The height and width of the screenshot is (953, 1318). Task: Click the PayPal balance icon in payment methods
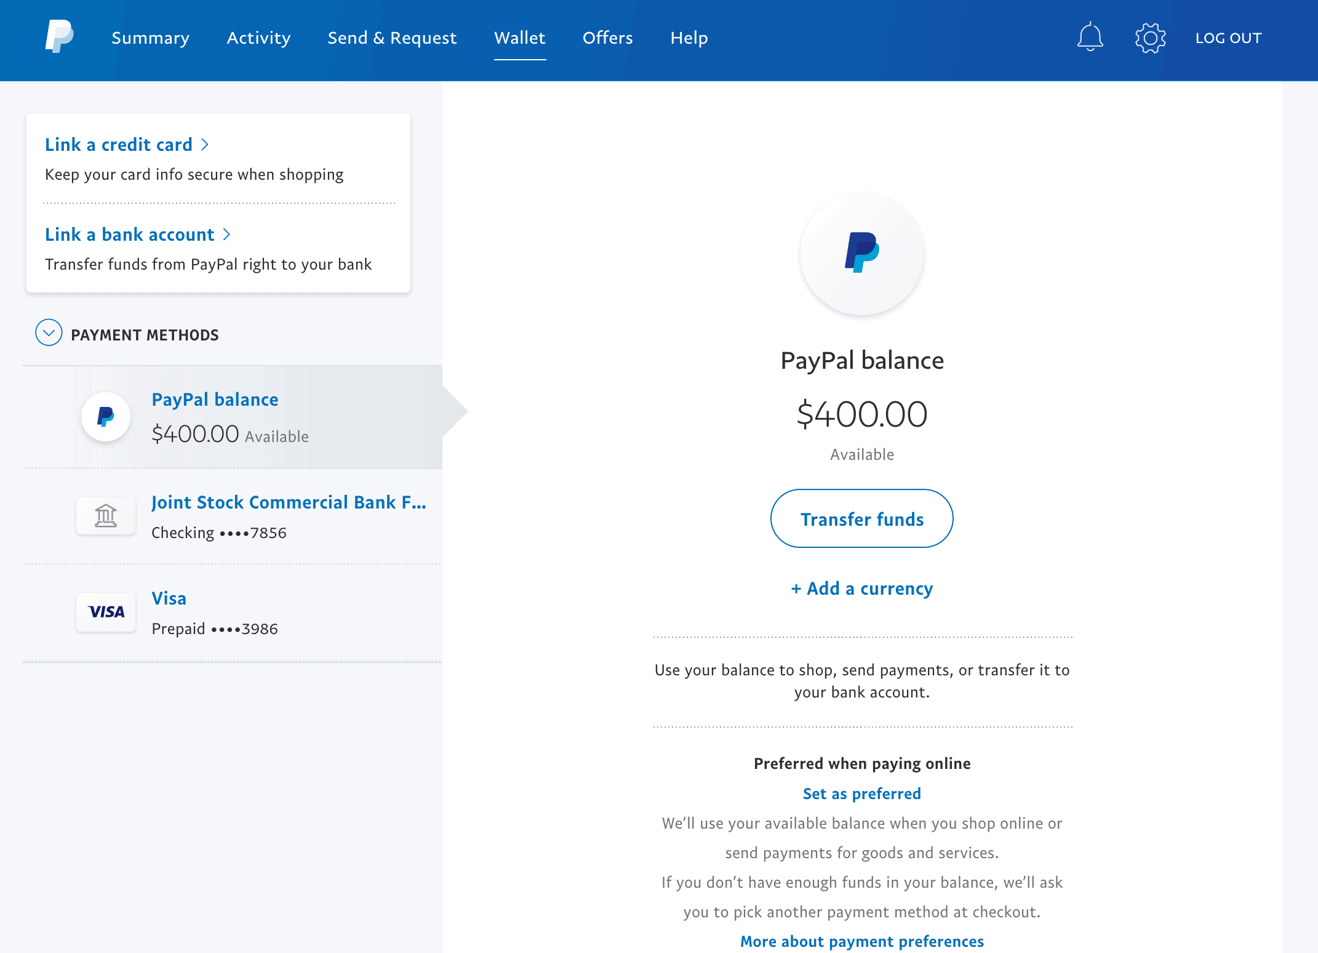(105, 416)
